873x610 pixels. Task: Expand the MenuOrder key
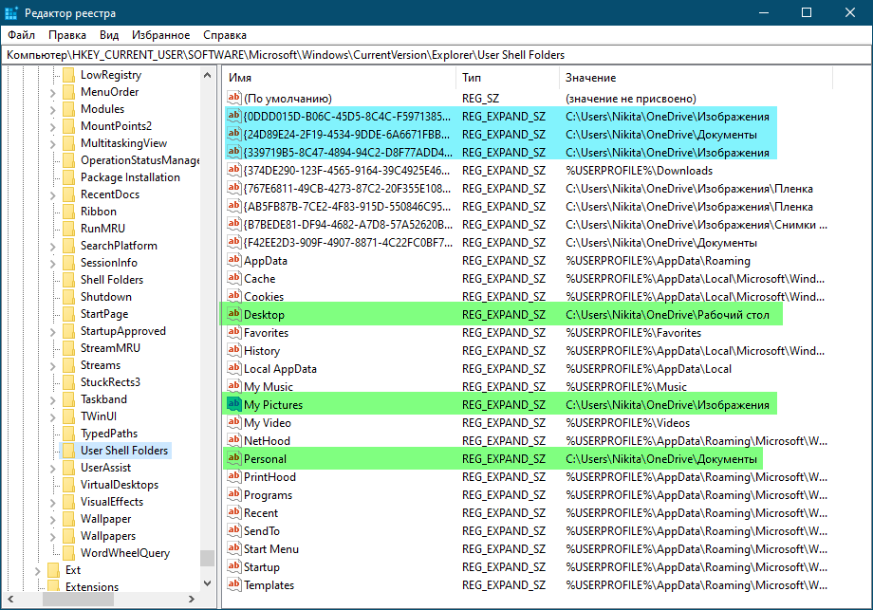point(53,92)
